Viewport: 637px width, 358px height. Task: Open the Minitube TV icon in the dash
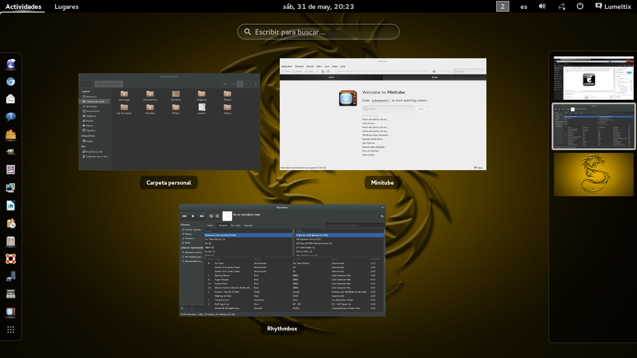click(11, 312)
